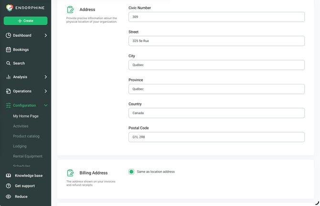Viewport: 320px width, 206px height.
Task: Expand the Dashboard menu chevron
Action: click(x=46, y=35)
